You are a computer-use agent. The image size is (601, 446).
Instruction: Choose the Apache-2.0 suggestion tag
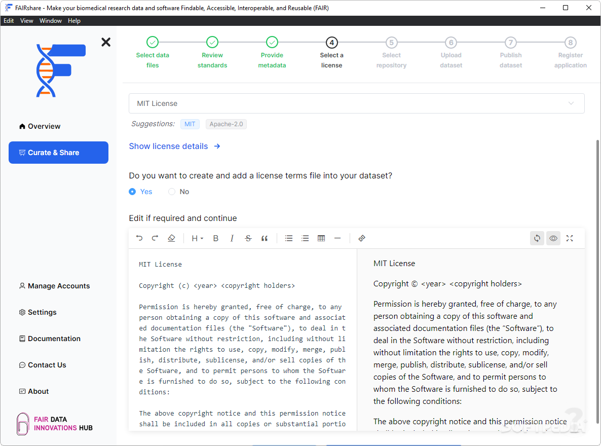[226, 124]
